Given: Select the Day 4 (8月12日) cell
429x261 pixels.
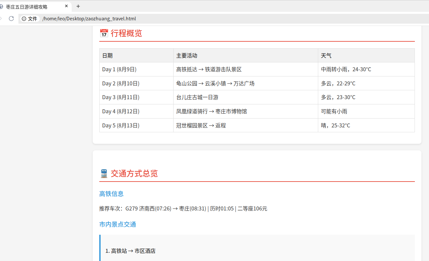Looking at the screenshot, I should (x=136, y=111).
